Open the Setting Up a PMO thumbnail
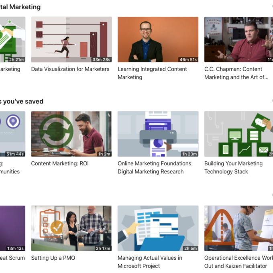This screenshot has height=273, width=273. [x=71, y=228]
